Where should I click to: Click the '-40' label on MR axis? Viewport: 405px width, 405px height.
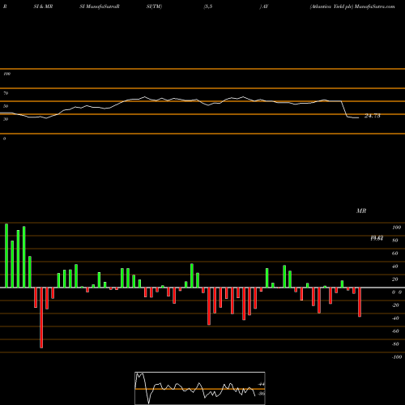pyautogui.click(x=395, y=318)
